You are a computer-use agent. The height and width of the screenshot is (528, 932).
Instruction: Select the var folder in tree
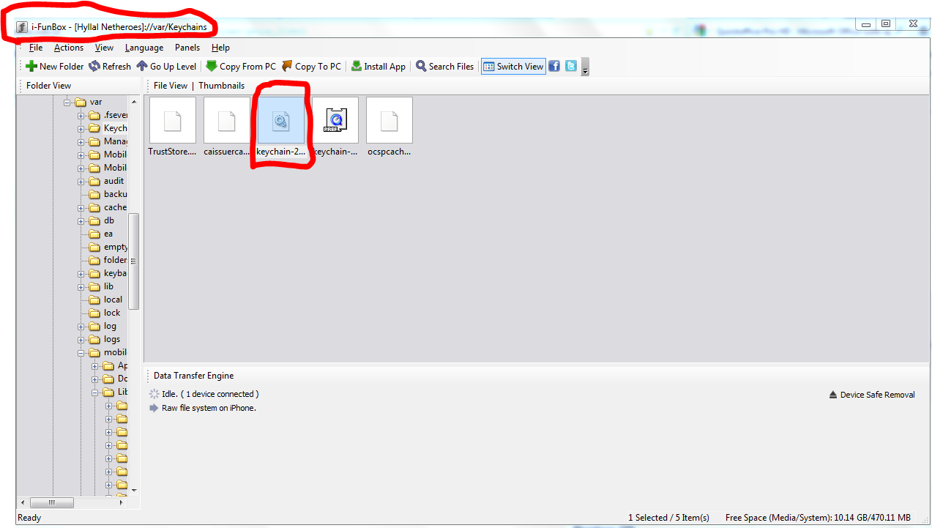point(89,102)
